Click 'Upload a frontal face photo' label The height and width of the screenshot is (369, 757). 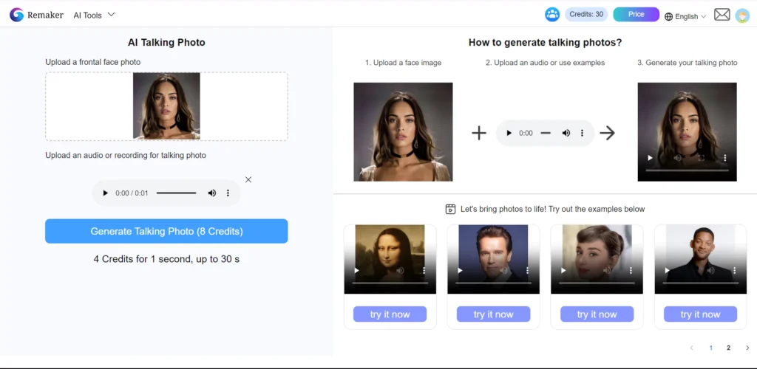tap(92, 62)
